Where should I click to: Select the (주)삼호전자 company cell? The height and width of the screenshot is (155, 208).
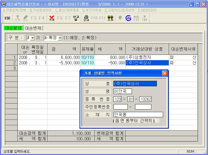tap(147, 57)
